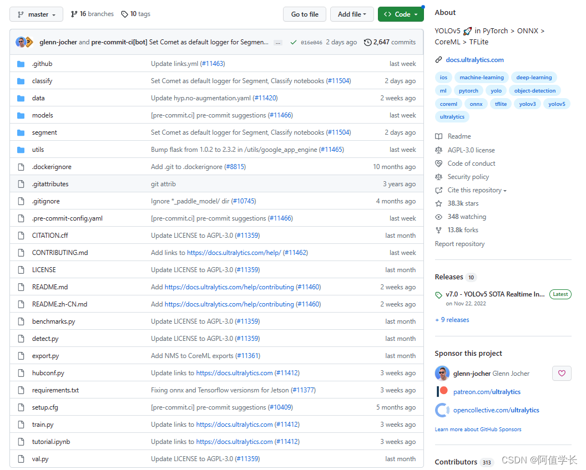Open patreon.com/ultralytics link
Image resolution: width=586 pixels, height=470 pixels.
[487, 392]
